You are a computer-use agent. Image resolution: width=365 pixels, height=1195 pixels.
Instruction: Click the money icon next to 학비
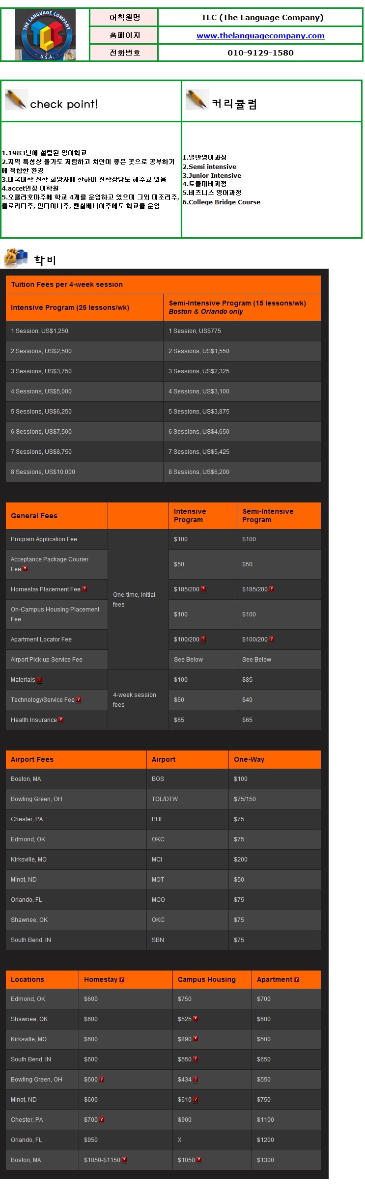(16, 258)
